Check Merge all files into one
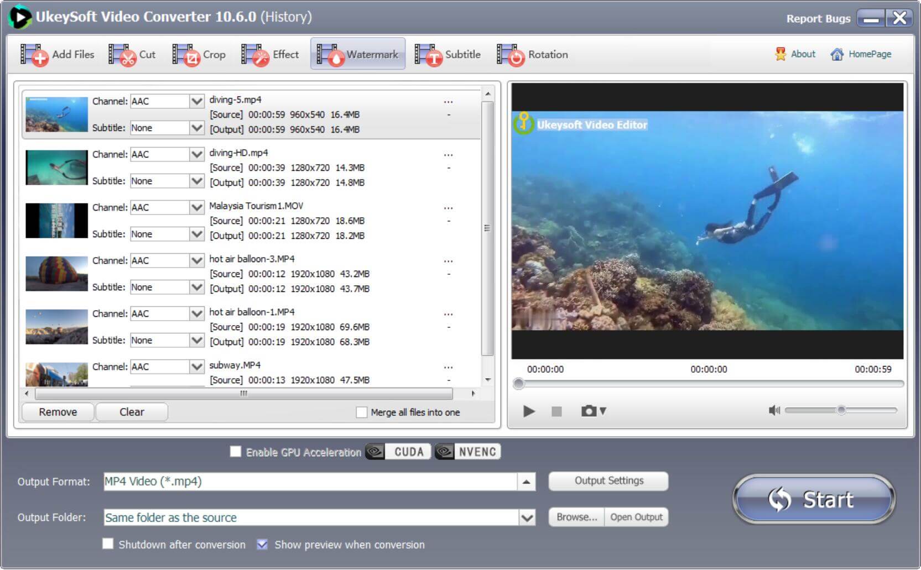This screenshot has width=921, height=570. (x=361, y=412)
